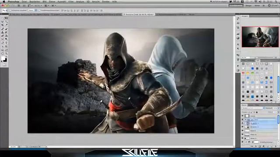Select the Crop tool

pos(3,25)
